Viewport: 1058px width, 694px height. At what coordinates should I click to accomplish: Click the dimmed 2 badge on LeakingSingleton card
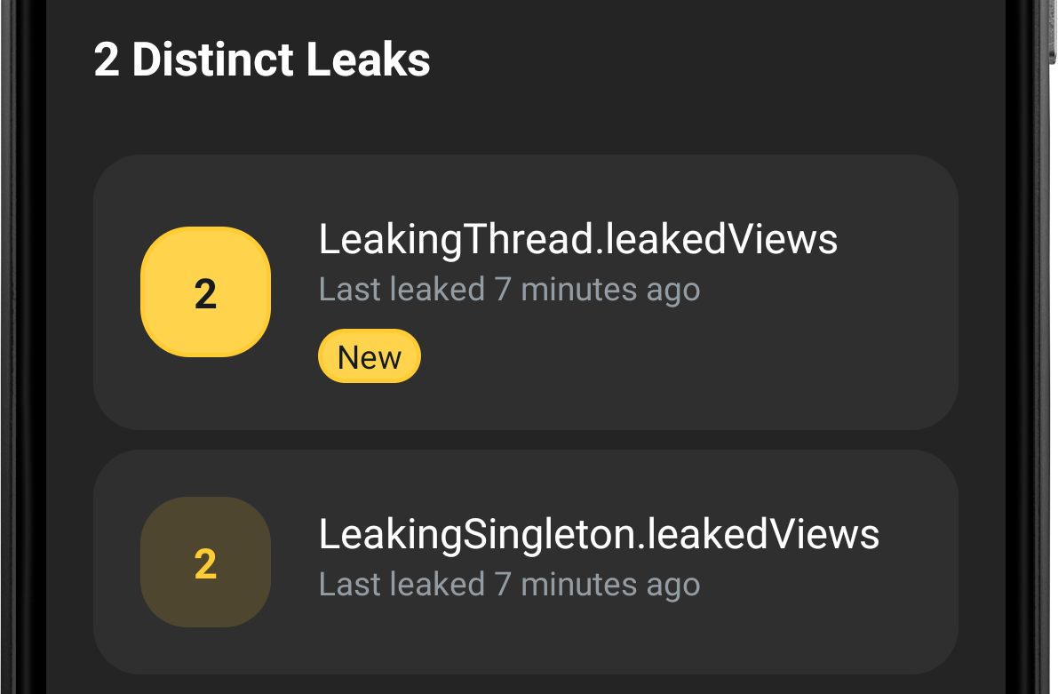click(205, 561)
